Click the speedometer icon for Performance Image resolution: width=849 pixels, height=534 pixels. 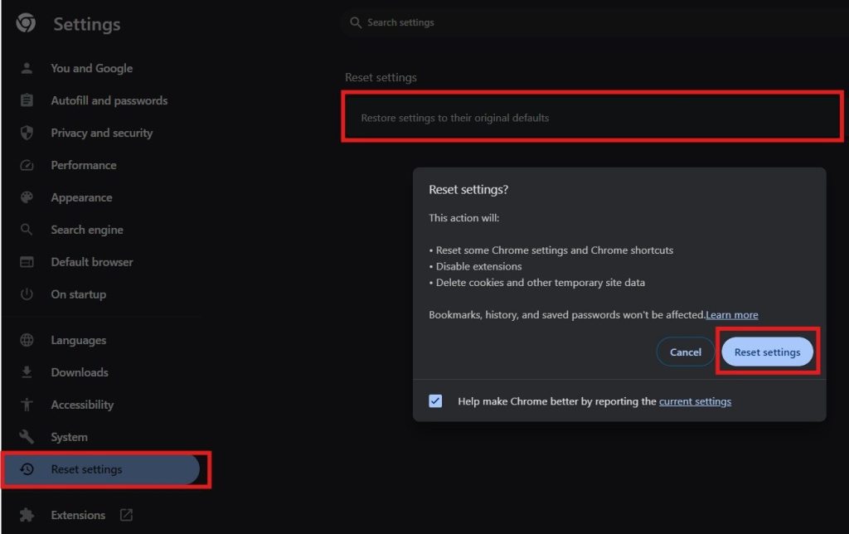click(x=27, y=165)
